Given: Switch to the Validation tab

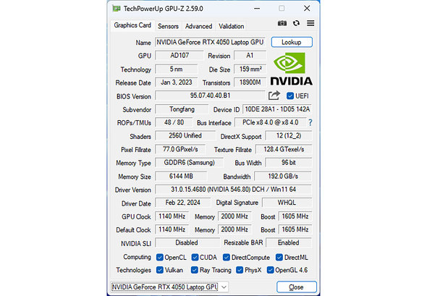Looking at the screenshot, I should 231,26.
